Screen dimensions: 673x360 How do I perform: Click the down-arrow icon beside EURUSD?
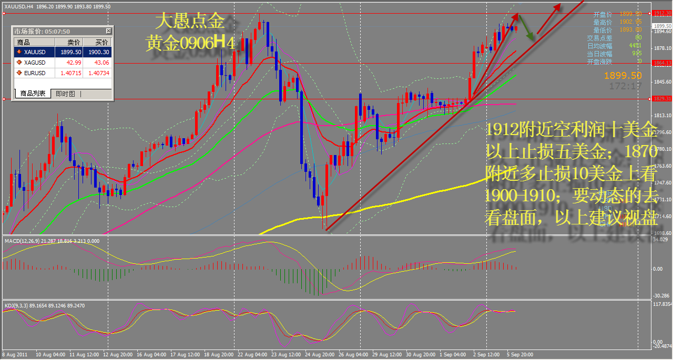pos(19,73)
